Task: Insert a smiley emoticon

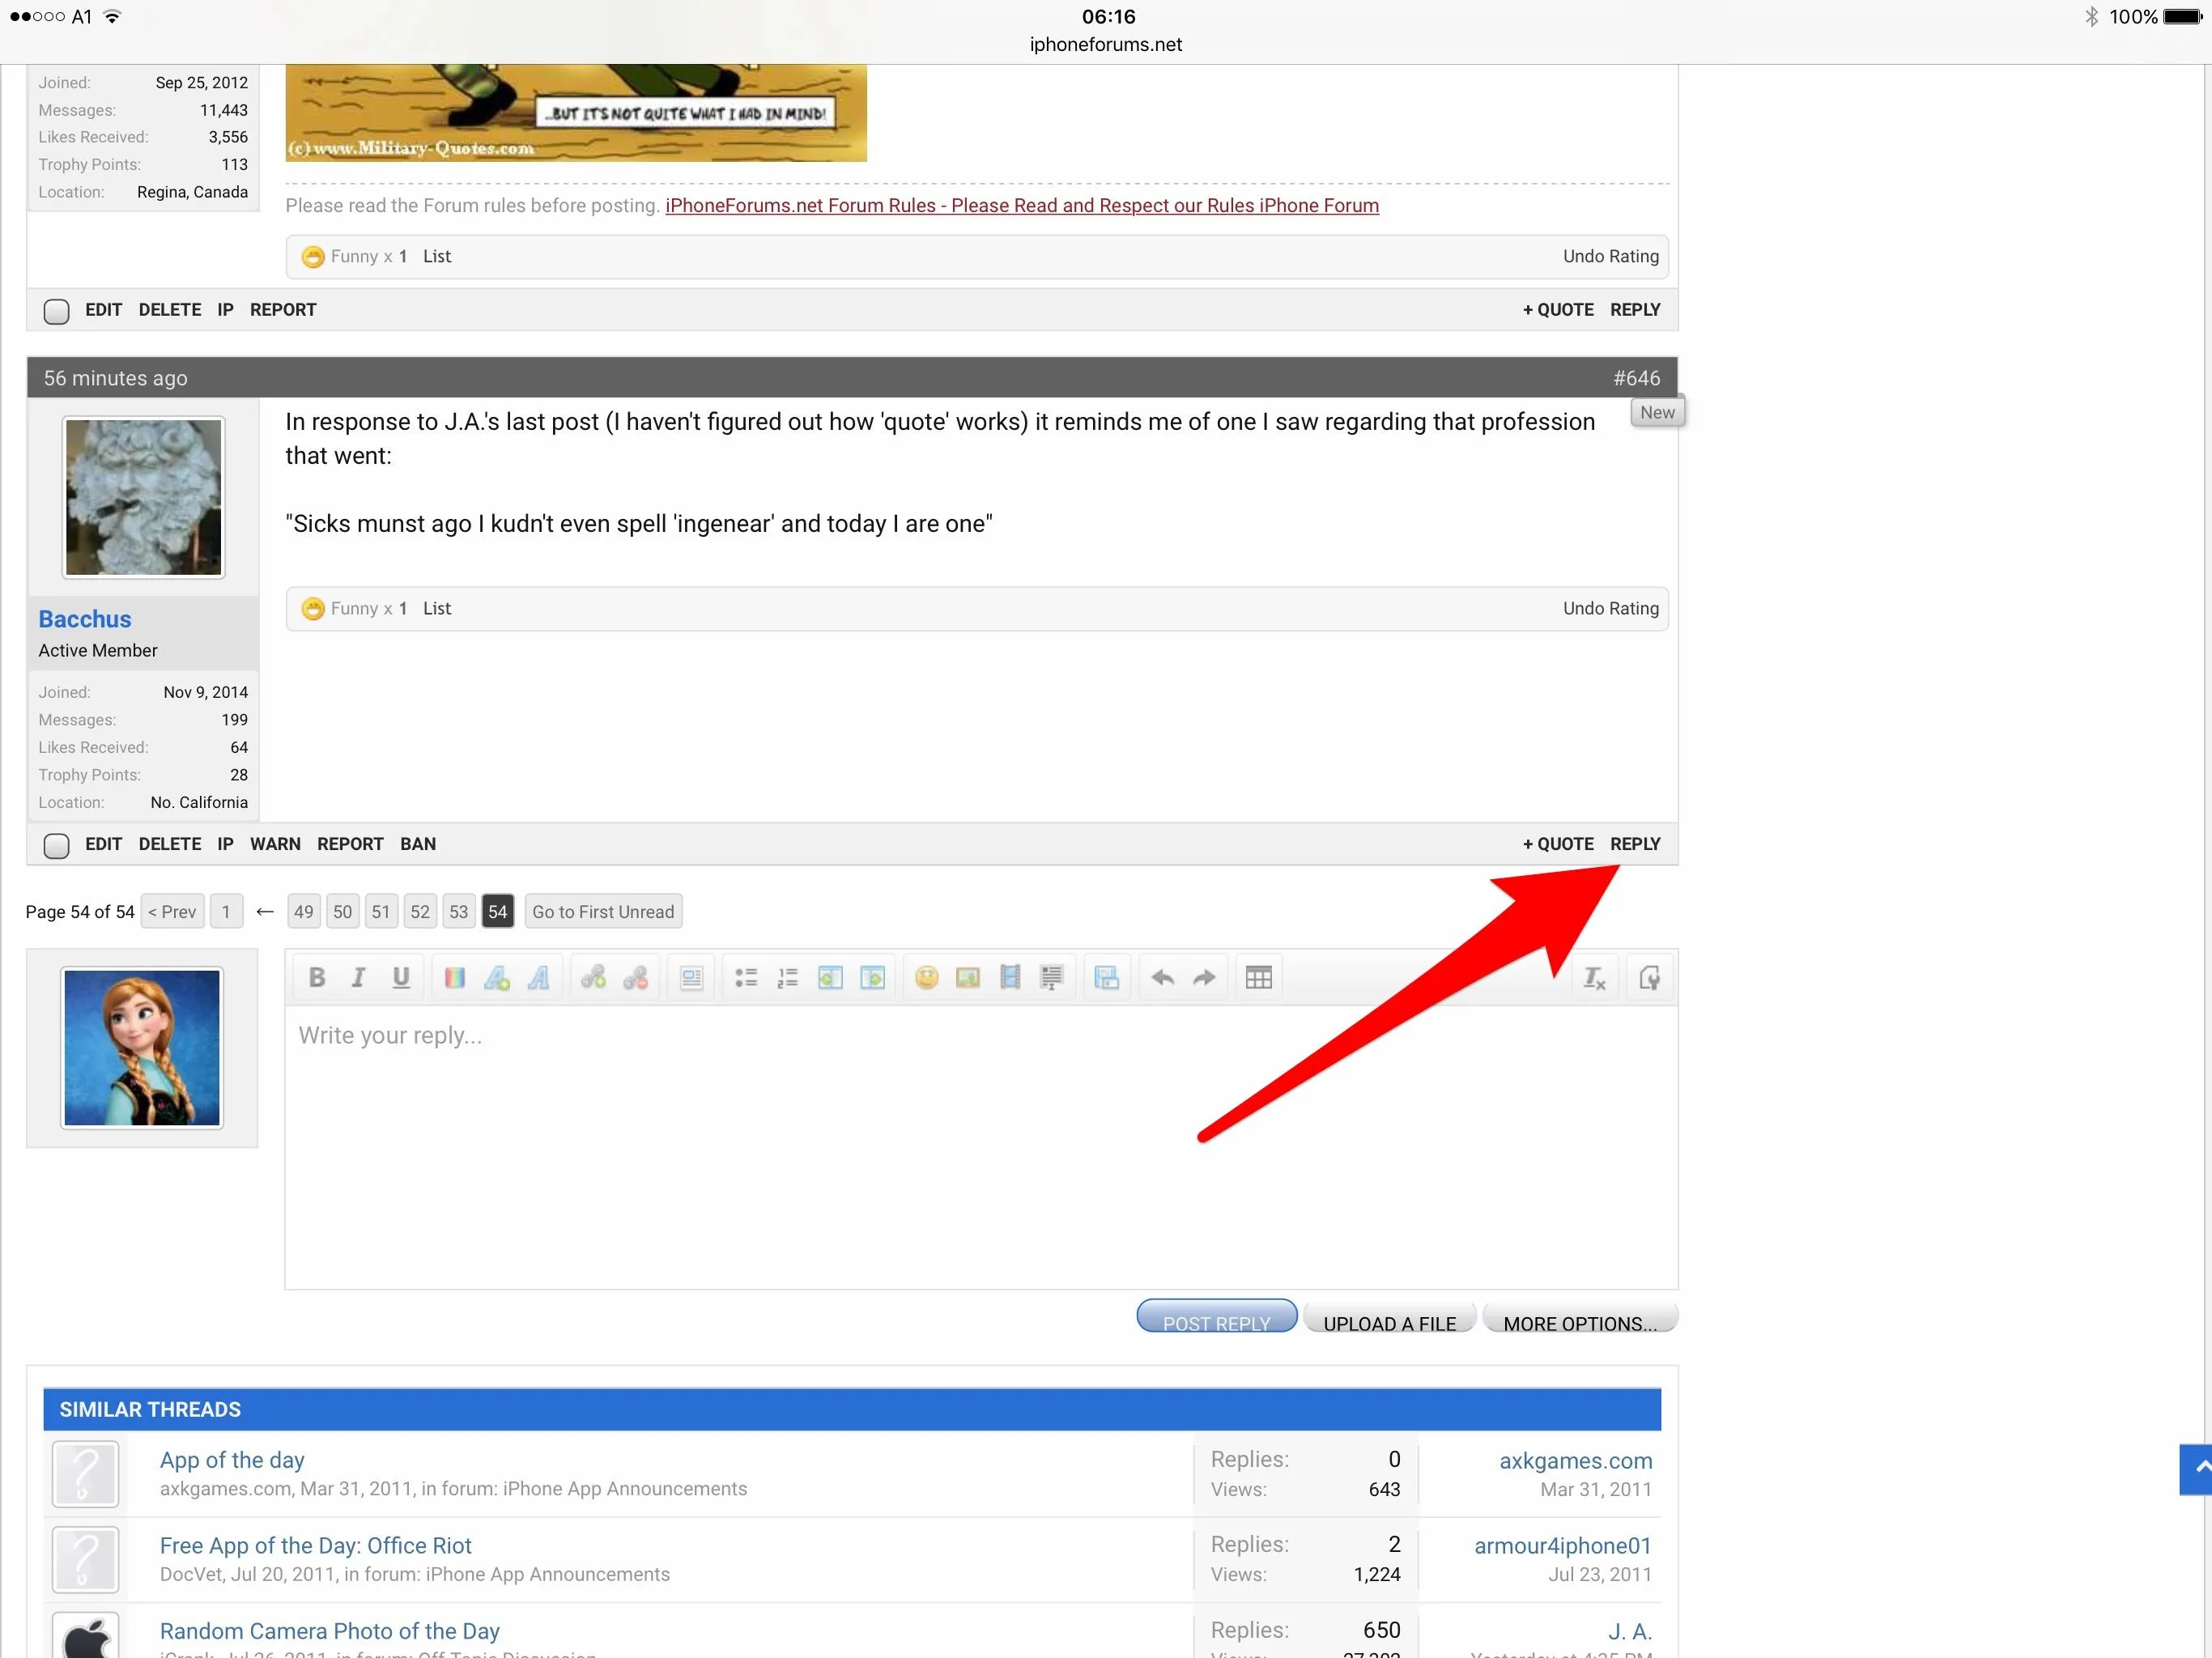Action: pos(926,977)
